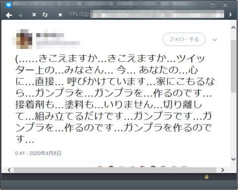This screenshot has width=238, height=190.
Task: Reload the page using the refresh icon
Action: [x=45, y=15]
